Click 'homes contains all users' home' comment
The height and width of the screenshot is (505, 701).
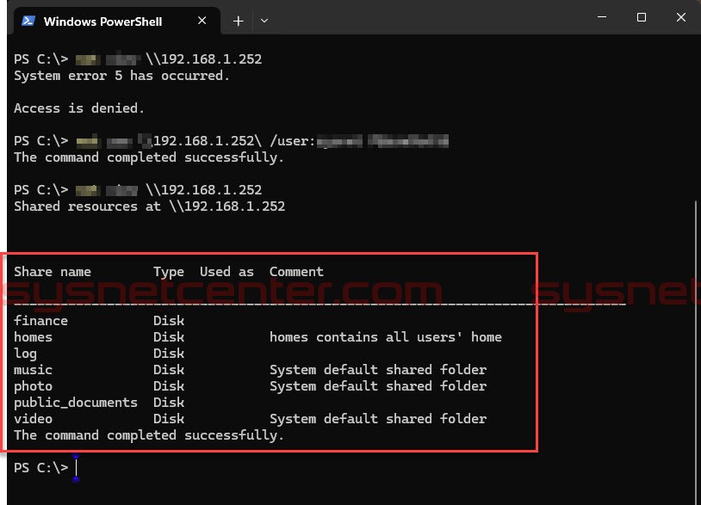[x=385, y=337]
